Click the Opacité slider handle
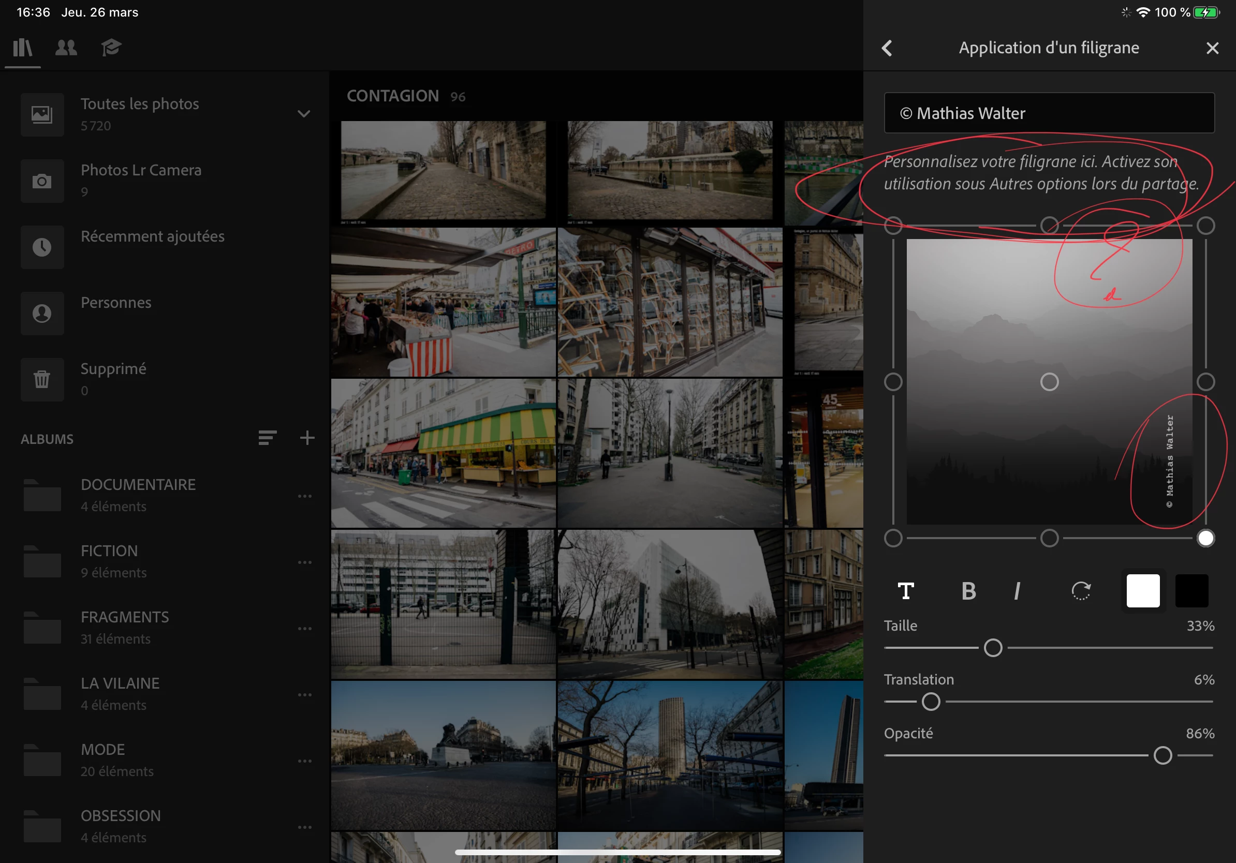Viewport: 1236px width, 863px height. [1163, 755]
